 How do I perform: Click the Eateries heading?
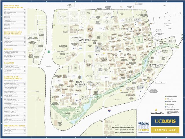click(x=8, y=49)
